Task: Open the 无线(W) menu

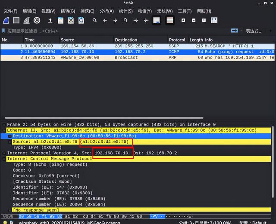Action: (x=165, y=11)
